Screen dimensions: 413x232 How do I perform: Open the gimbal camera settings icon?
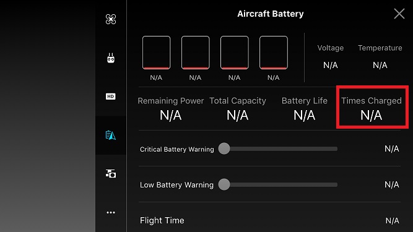(111, 174)
